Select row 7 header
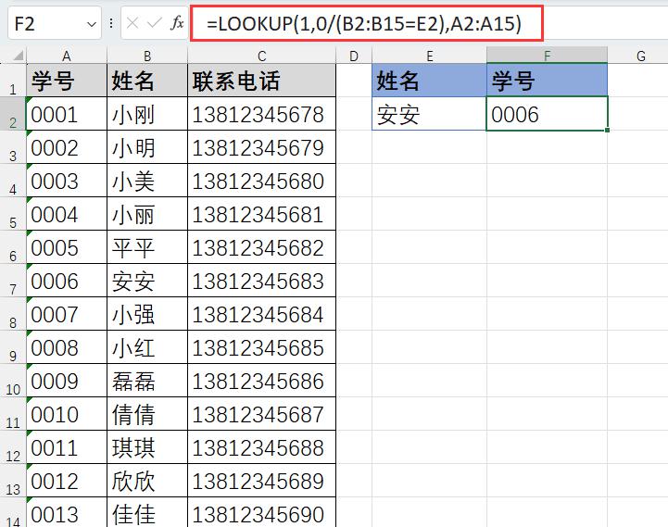Image resolution: width=668 pixels, height=527 pixels. click(13, 281)
